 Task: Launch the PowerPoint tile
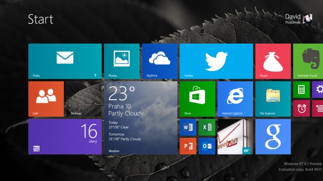(188, 146)
